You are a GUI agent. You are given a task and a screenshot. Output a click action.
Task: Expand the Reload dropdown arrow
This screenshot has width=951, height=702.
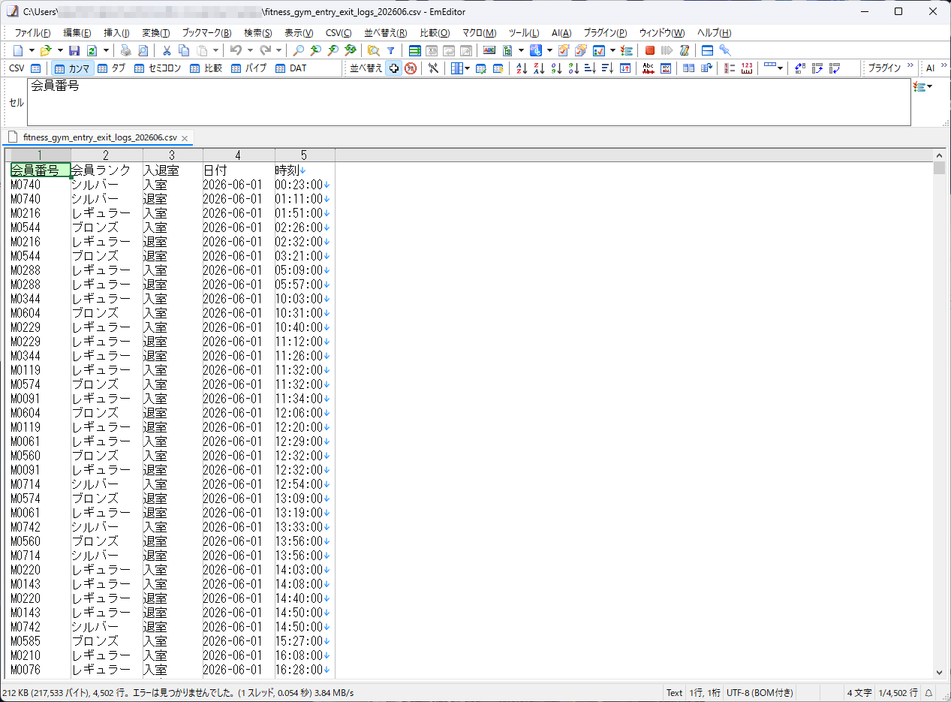(x=106, y=50)
